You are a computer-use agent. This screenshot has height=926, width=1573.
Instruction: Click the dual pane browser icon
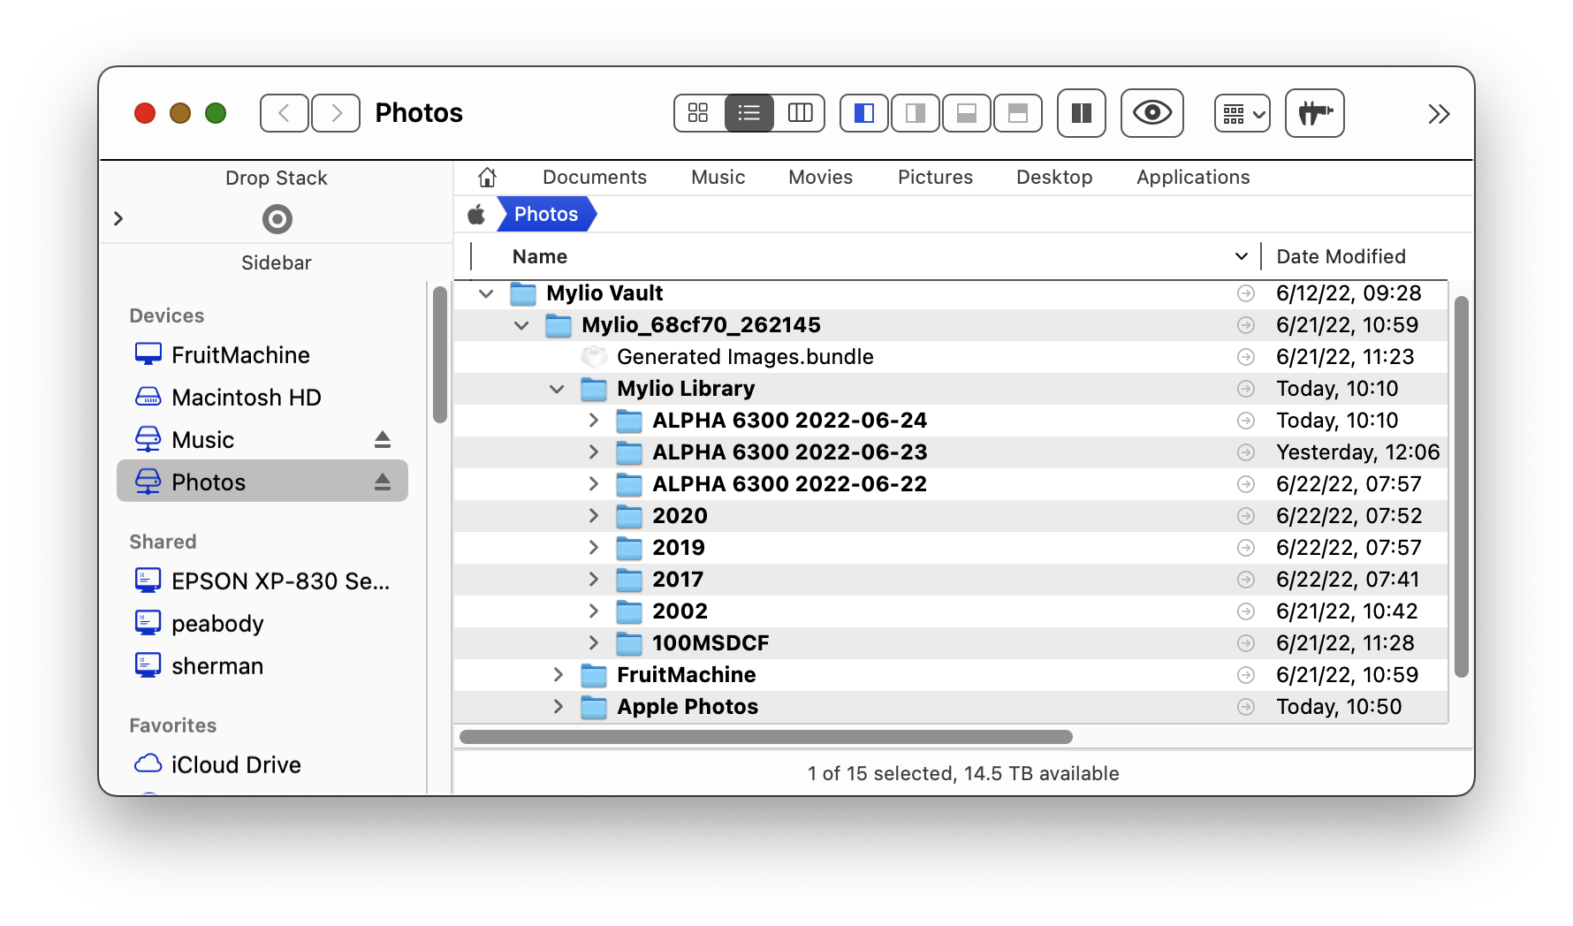click(1081, 113)
